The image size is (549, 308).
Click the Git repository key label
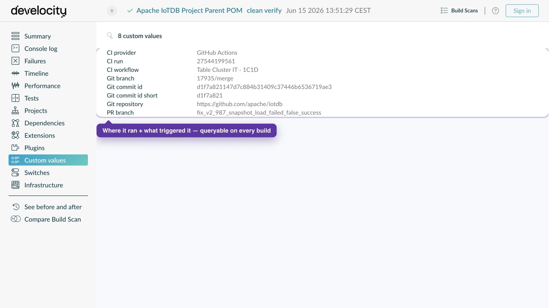point(125,104)
